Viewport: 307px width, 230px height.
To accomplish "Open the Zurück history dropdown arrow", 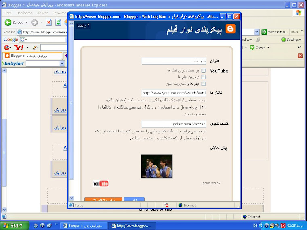I will point(26,22).
